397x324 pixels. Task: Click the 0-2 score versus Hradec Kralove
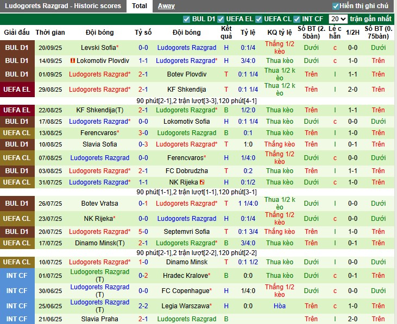pos(143,276)
